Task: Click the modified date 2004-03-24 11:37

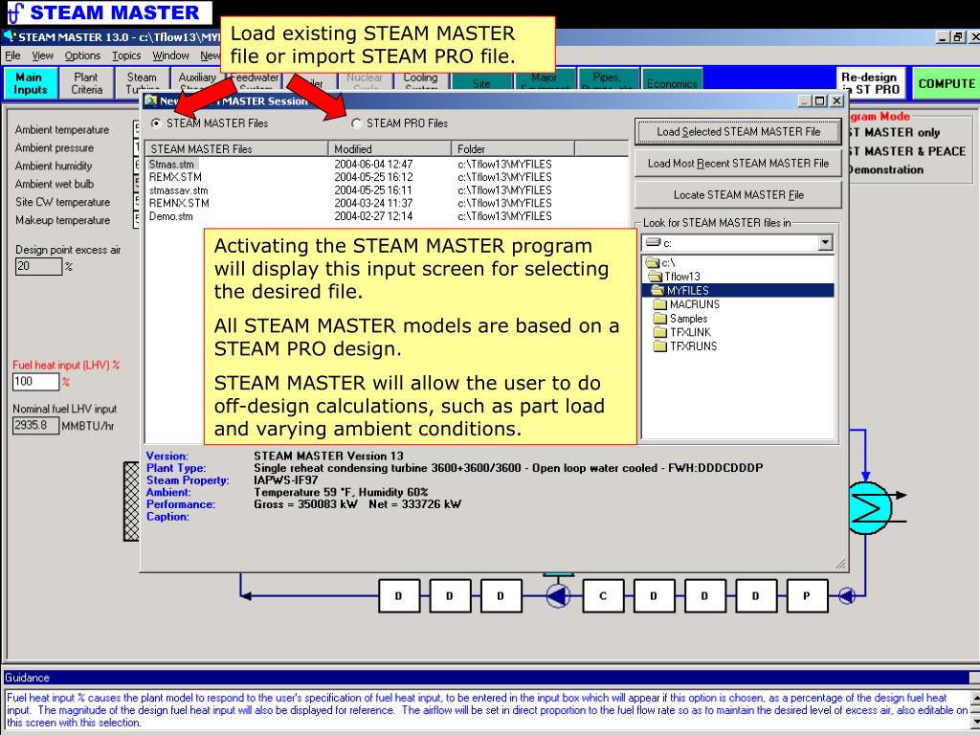Action: coord(373,203)
